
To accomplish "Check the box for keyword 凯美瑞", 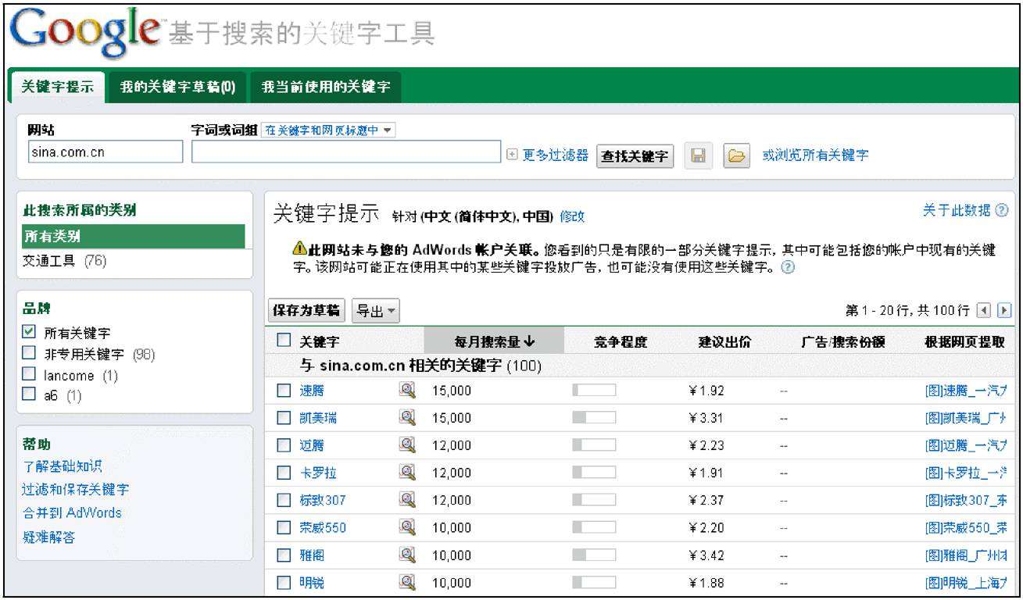I will tap(284, 418).
